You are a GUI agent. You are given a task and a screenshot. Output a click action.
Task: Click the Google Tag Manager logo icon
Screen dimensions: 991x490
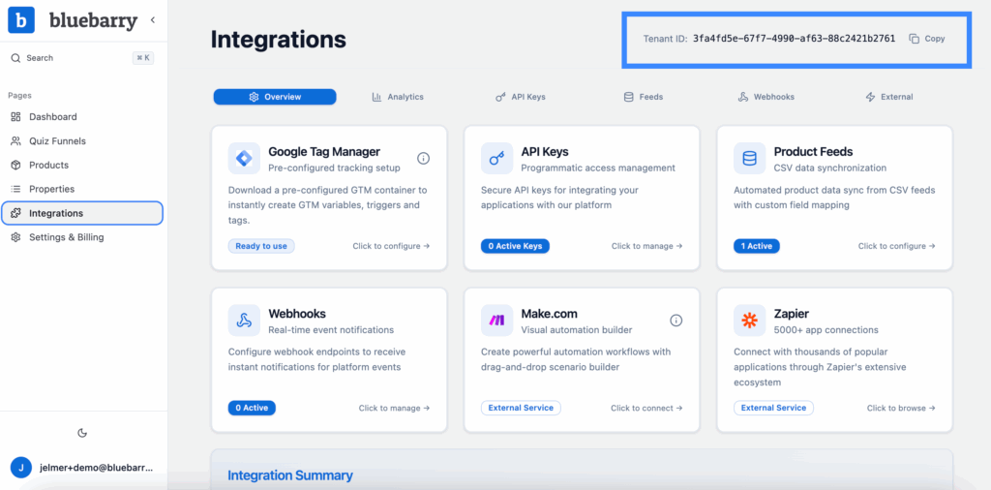244,158
